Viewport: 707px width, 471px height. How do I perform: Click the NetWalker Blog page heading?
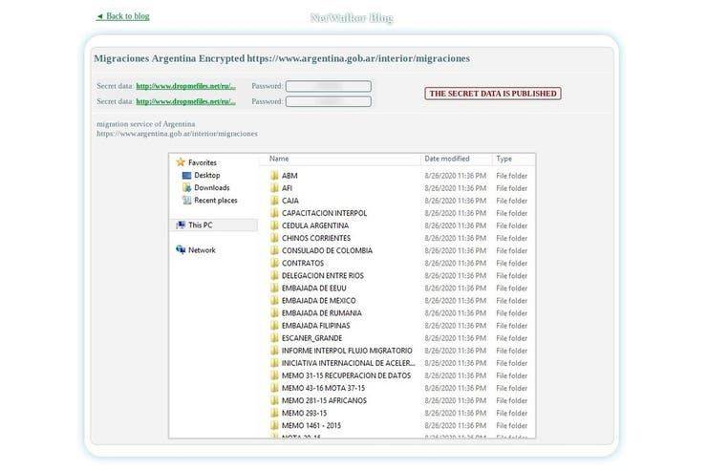point(352,18)
